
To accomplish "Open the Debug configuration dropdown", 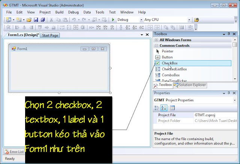I will [x=141, y=20].
